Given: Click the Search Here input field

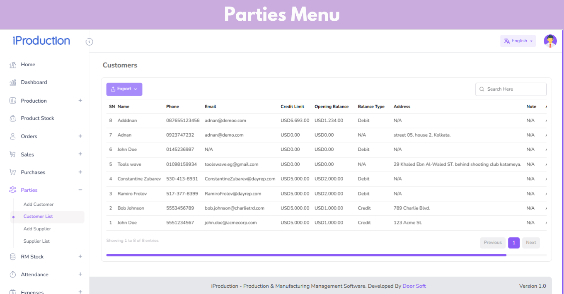Looking at the screenshot, I should point(511,89).
